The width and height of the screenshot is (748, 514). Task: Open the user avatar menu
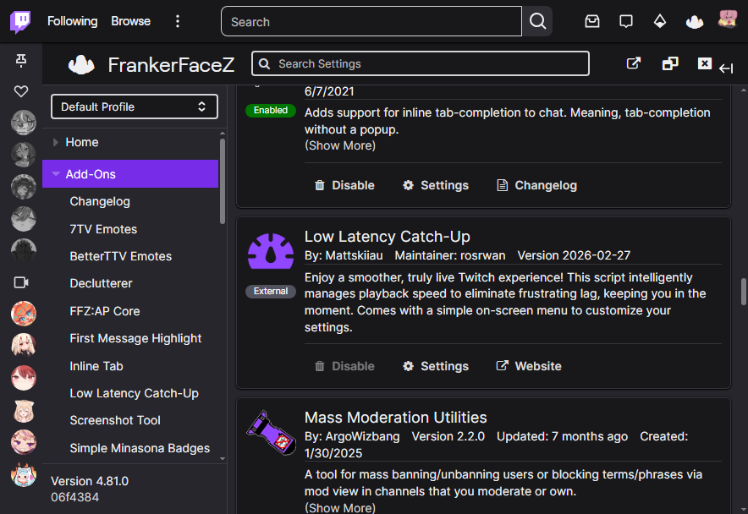coord(728,19)
